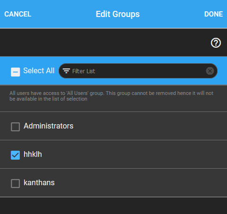Check the kanthans group checkbox
The width and height of the screenshot is (227, 214).
click(x=15, y=183)
